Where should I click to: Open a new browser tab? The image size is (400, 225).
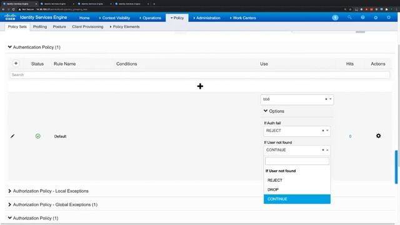pyautogui.click(x=154, y=4)
